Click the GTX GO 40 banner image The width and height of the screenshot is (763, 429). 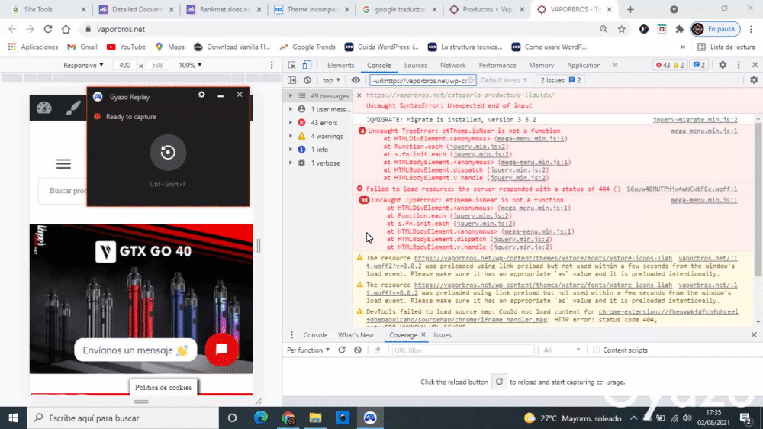tap(141, 298)
